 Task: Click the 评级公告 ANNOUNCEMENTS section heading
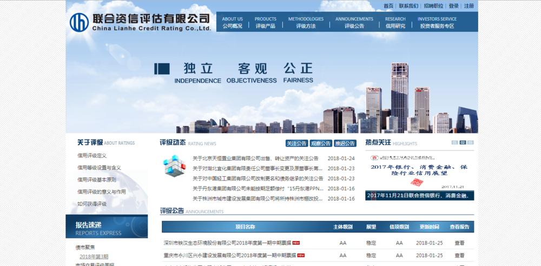(x=192, y=211)
